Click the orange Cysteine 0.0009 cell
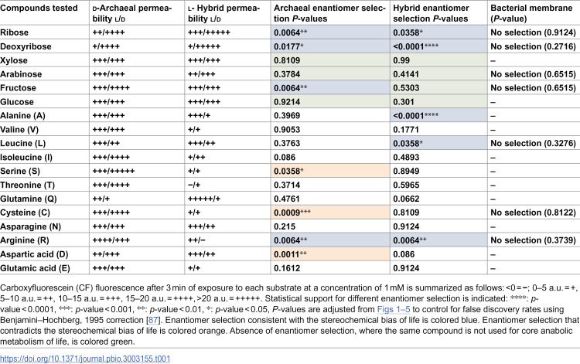580x364 pixels. tap(330, 213)
